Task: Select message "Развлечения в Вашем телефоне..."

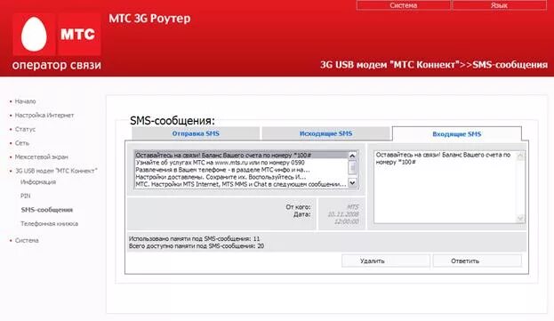Action: click(241, 170)
